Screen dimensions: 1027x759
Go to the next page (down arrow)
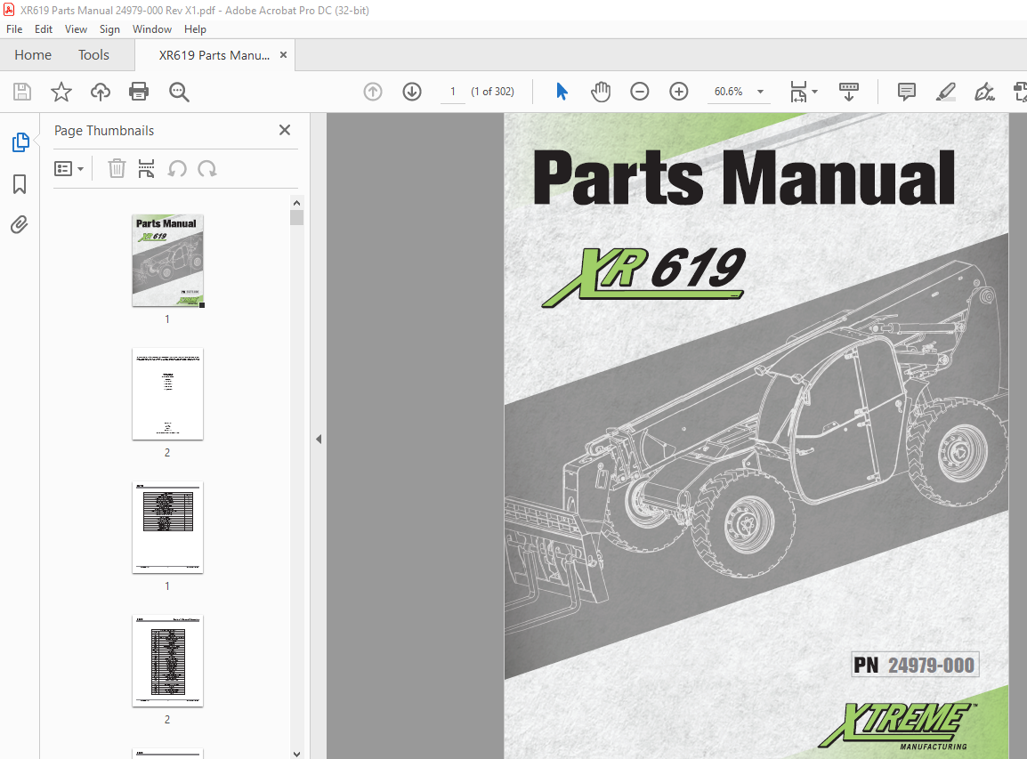pos(412,92)
